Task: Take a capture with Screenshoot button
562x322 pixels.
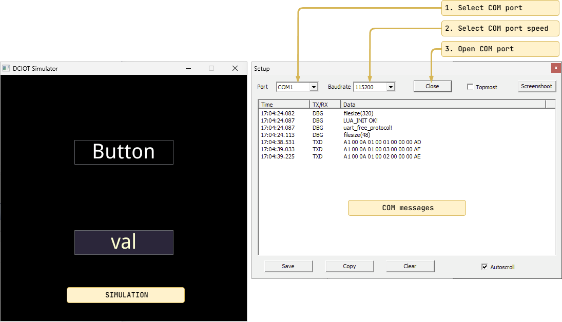Action: (x=536, y=86)
